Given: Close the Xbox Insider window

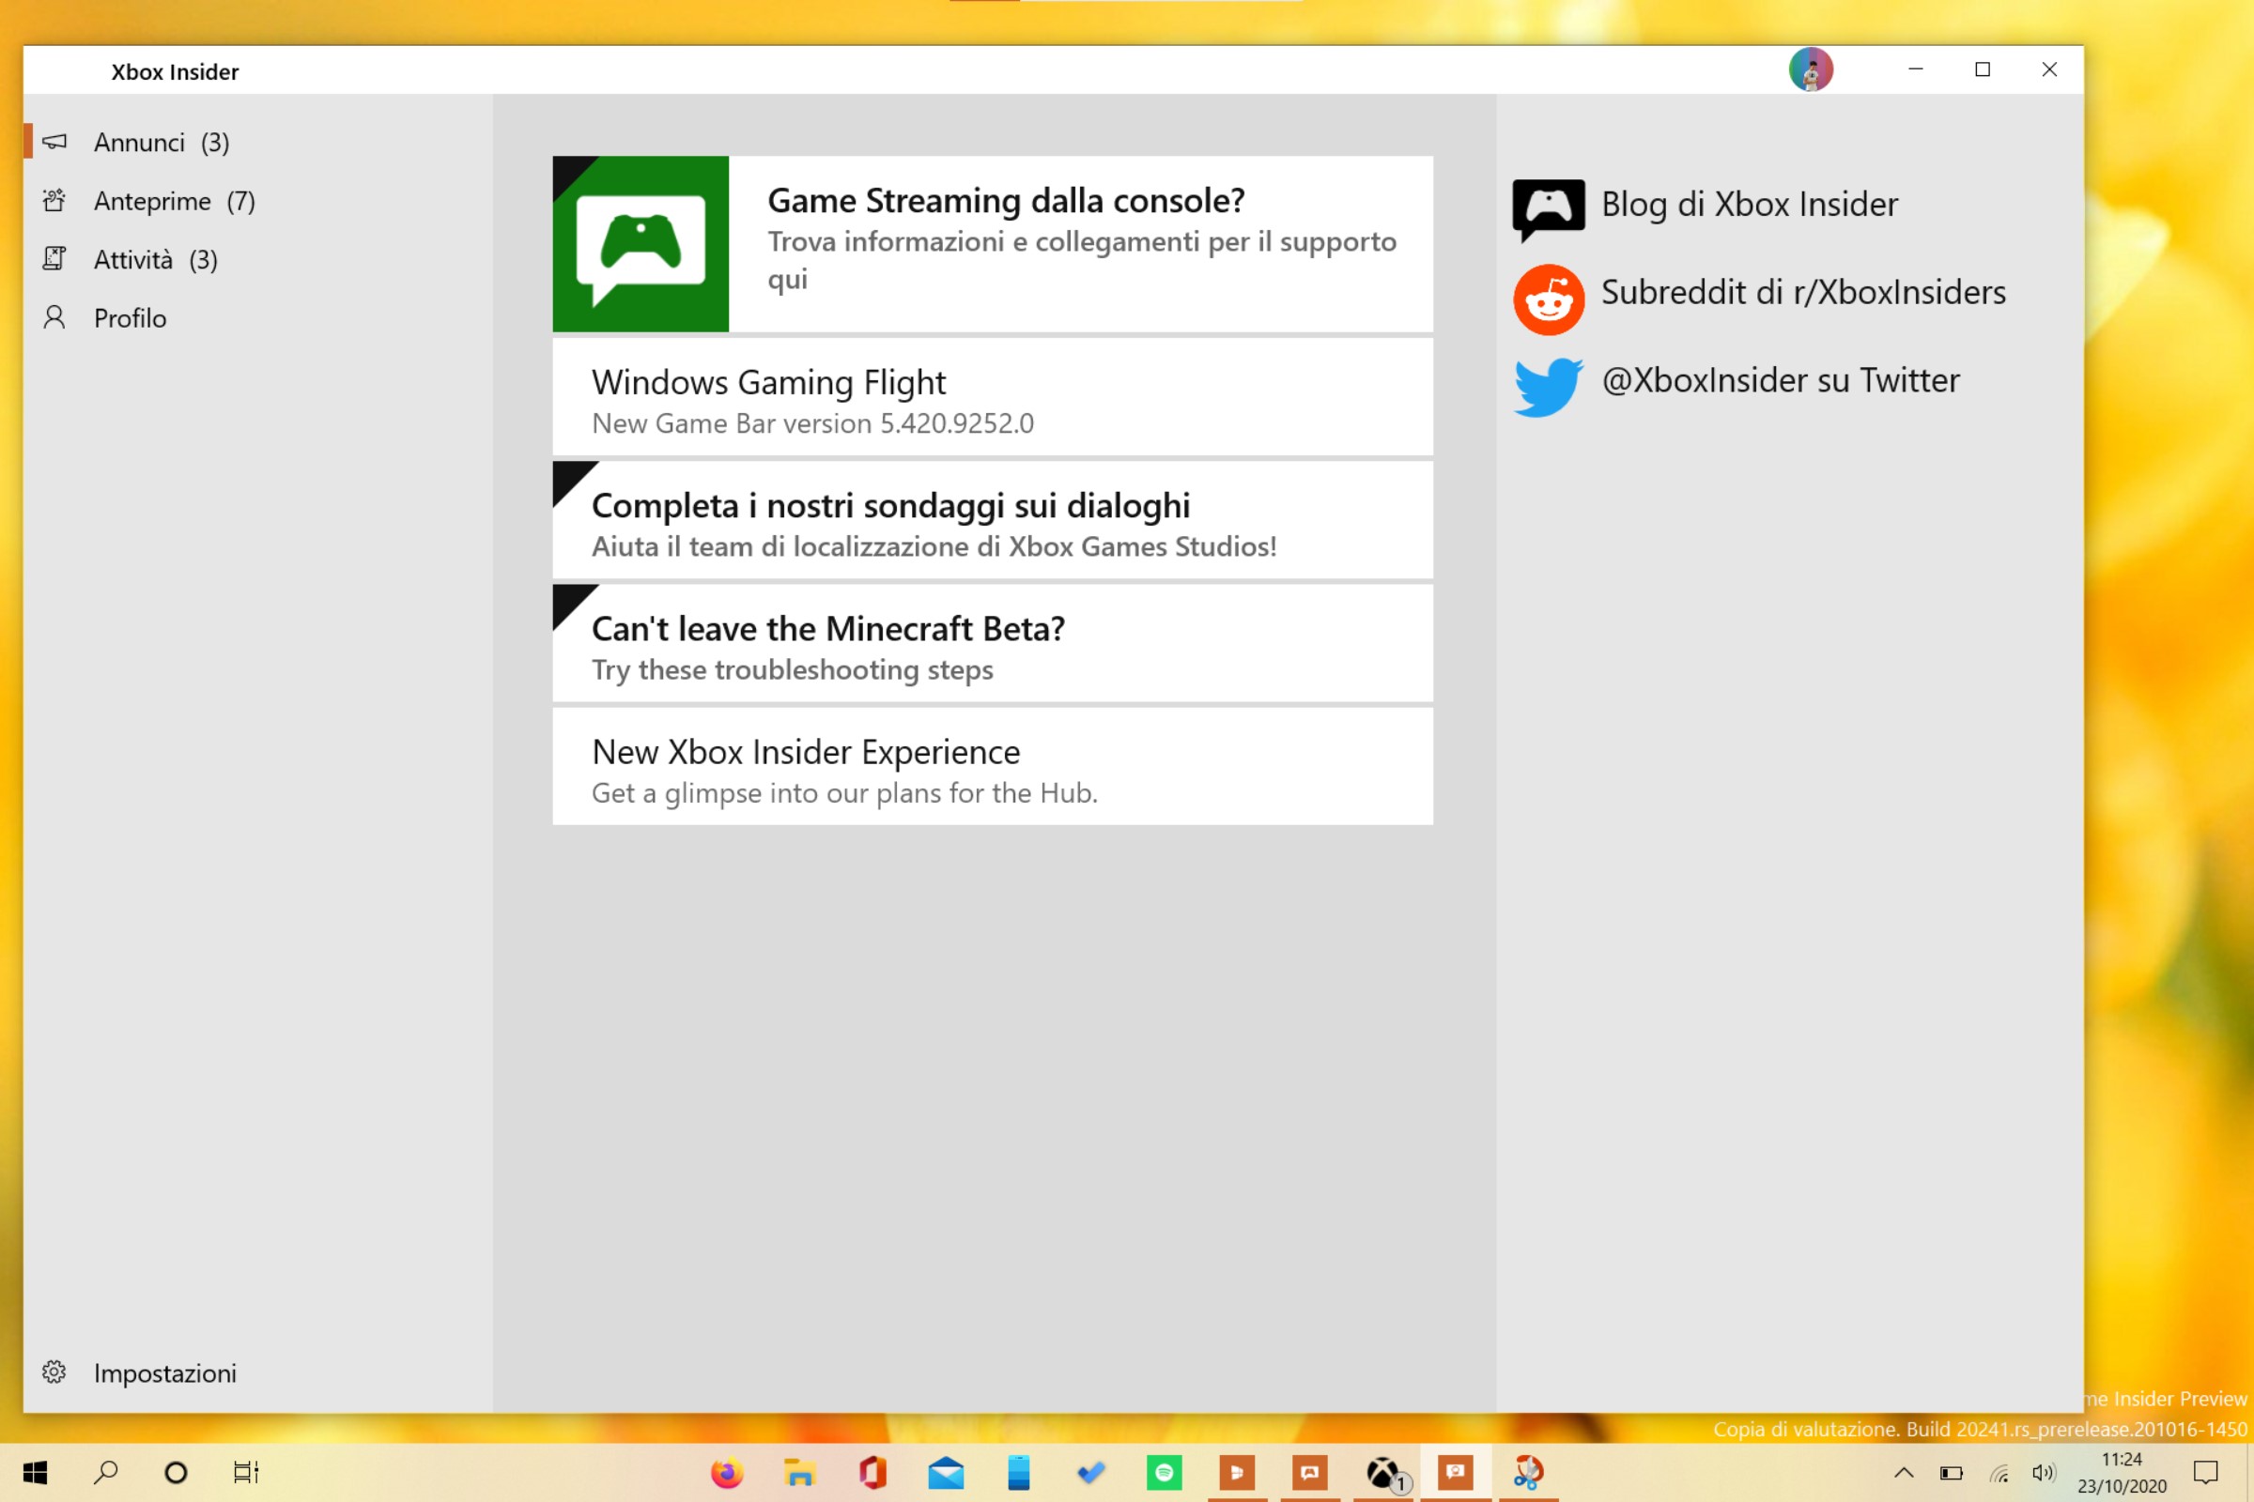Looking at the screenshot, I should pyautogui.click(x=2050, y=69).
